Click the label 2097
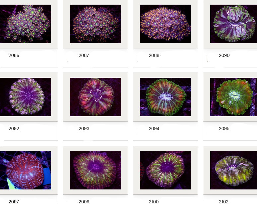 (14, 202)
